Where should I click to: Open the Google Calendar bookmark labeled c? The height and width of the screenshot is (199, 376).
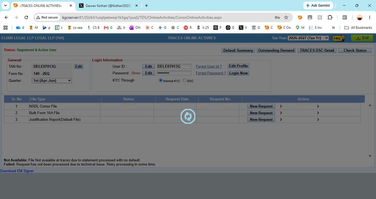(59, 28)
